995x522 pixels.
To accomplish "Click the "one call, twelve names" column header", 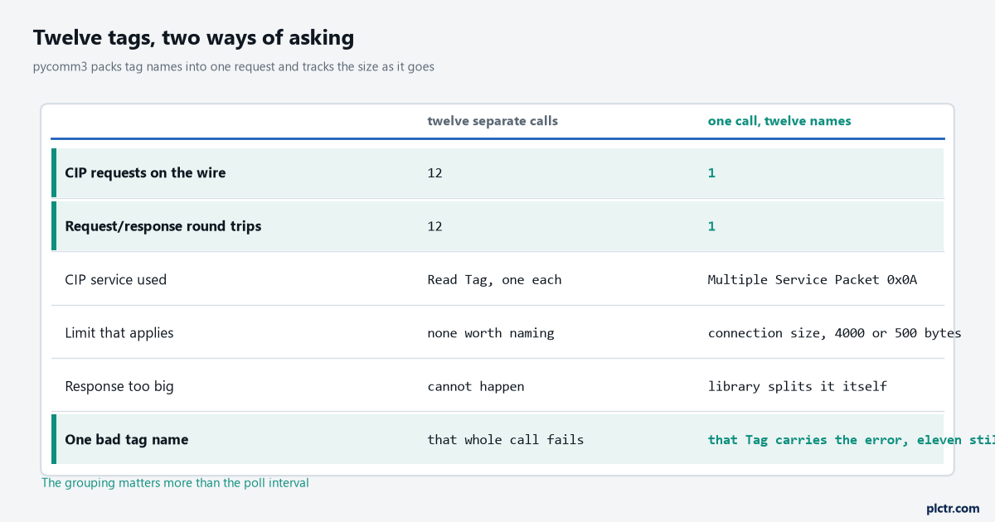I will pyautogui.click(x=779, y=121).
